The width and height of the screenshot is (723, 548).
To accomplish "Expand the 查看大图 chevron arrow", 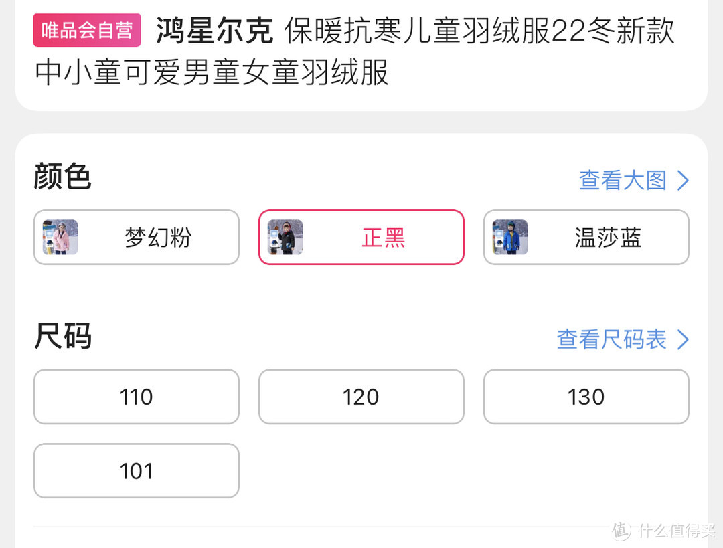I will click(684, 180).
